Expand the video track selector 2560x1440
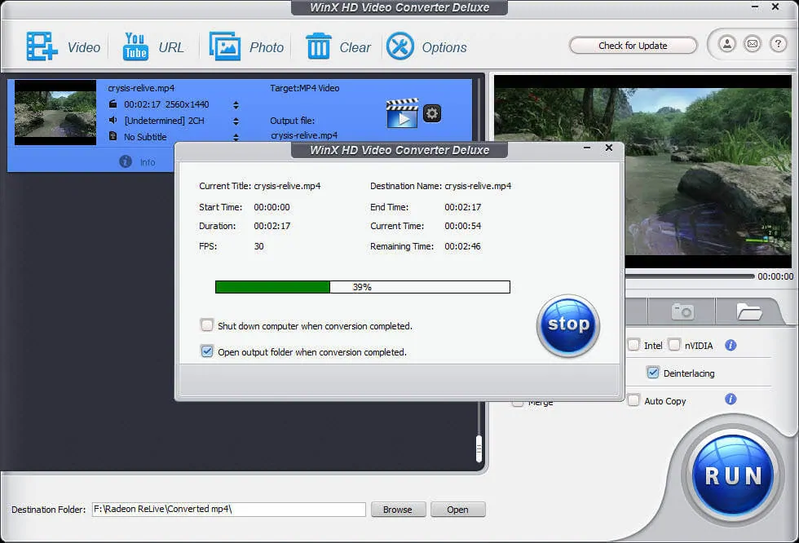The height and width of the screenshot is (543, 799). tap(236, 105)
